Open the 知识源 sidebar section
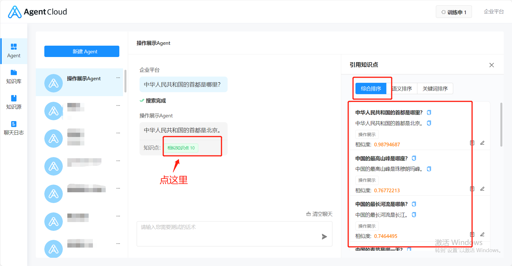Viewport: 512px width, 266px height. point(14,102)
